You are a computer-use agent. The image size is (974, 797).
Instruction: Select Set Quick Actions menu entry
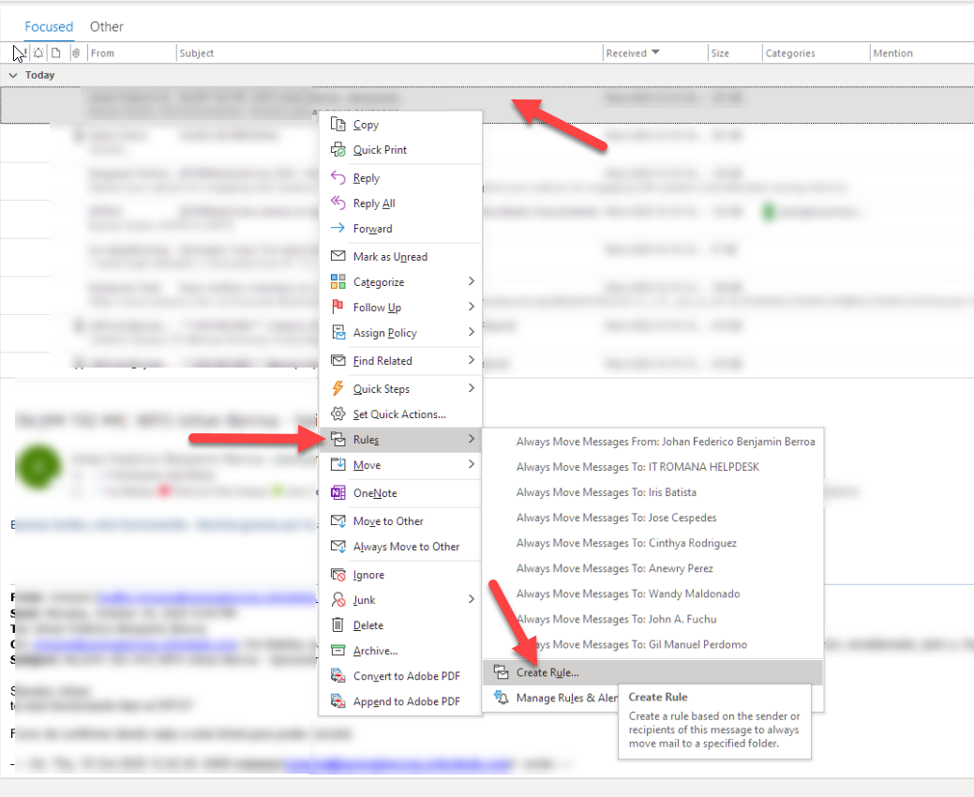(400, 414)
